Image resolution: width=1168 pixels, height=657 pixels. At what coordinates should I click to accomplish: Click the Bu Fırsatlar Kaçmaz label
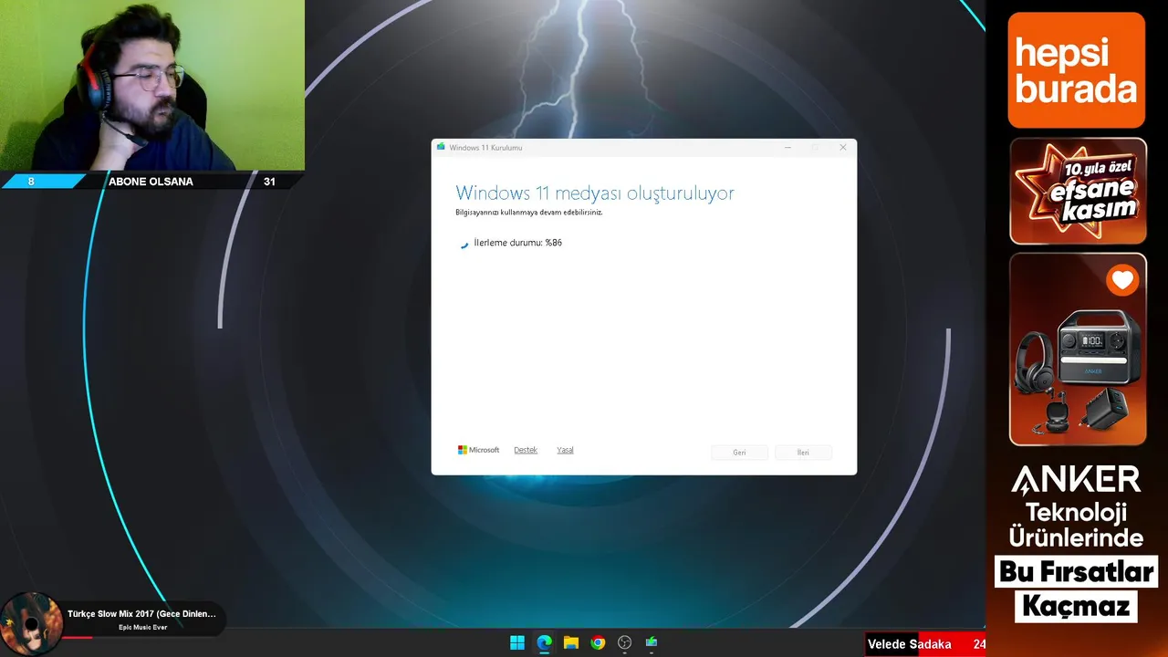1077,589
